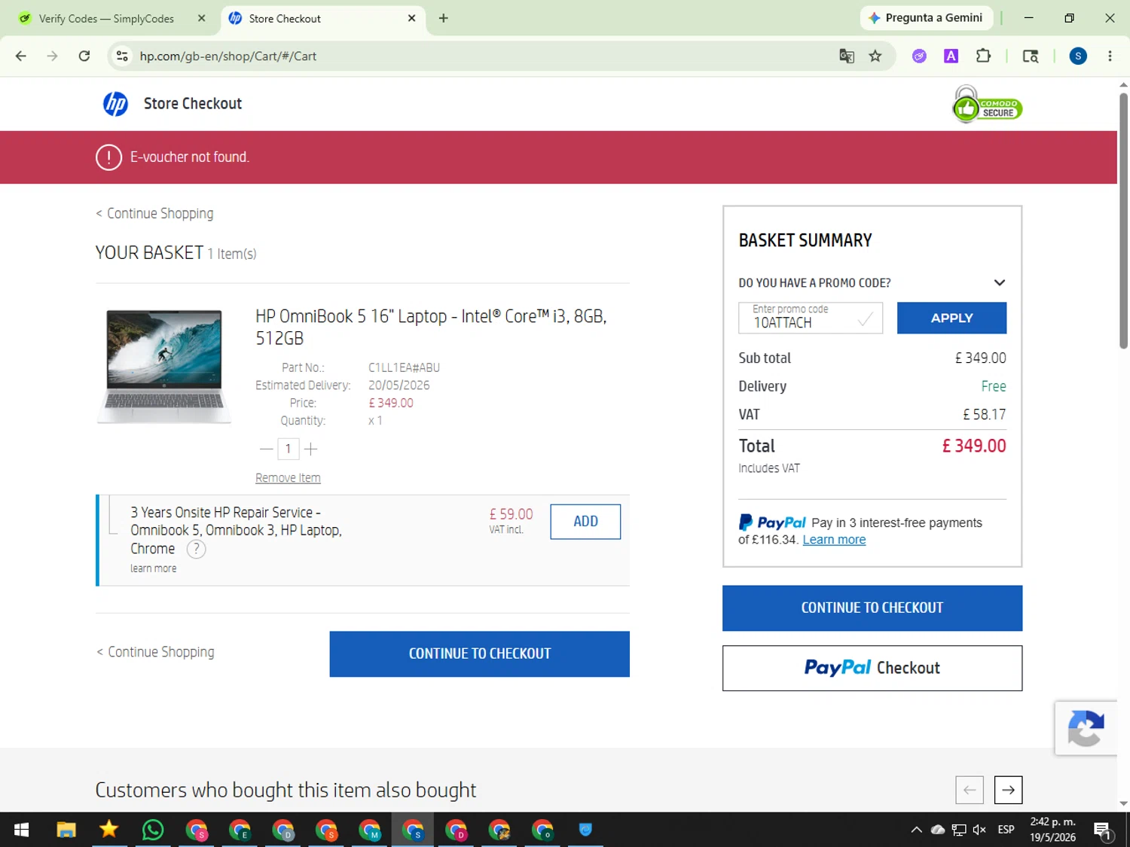Add 3 Years Onsite Repair Service
The height and width of the screenshot is (847, 1130).
point(585,522)
